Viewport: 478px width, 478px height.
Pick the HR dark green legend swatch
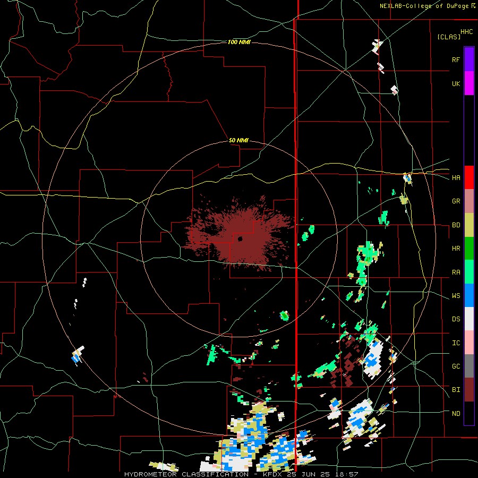pos(469,248)
